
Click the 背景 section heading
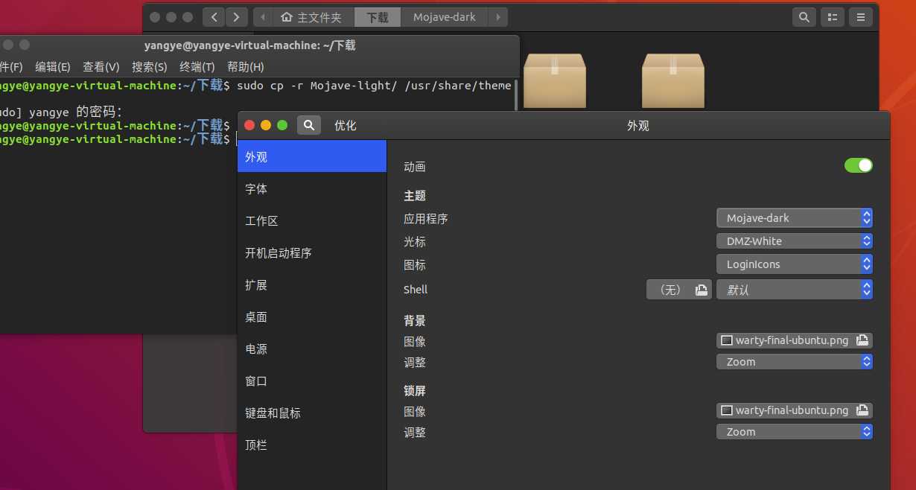tap(415, 320)
